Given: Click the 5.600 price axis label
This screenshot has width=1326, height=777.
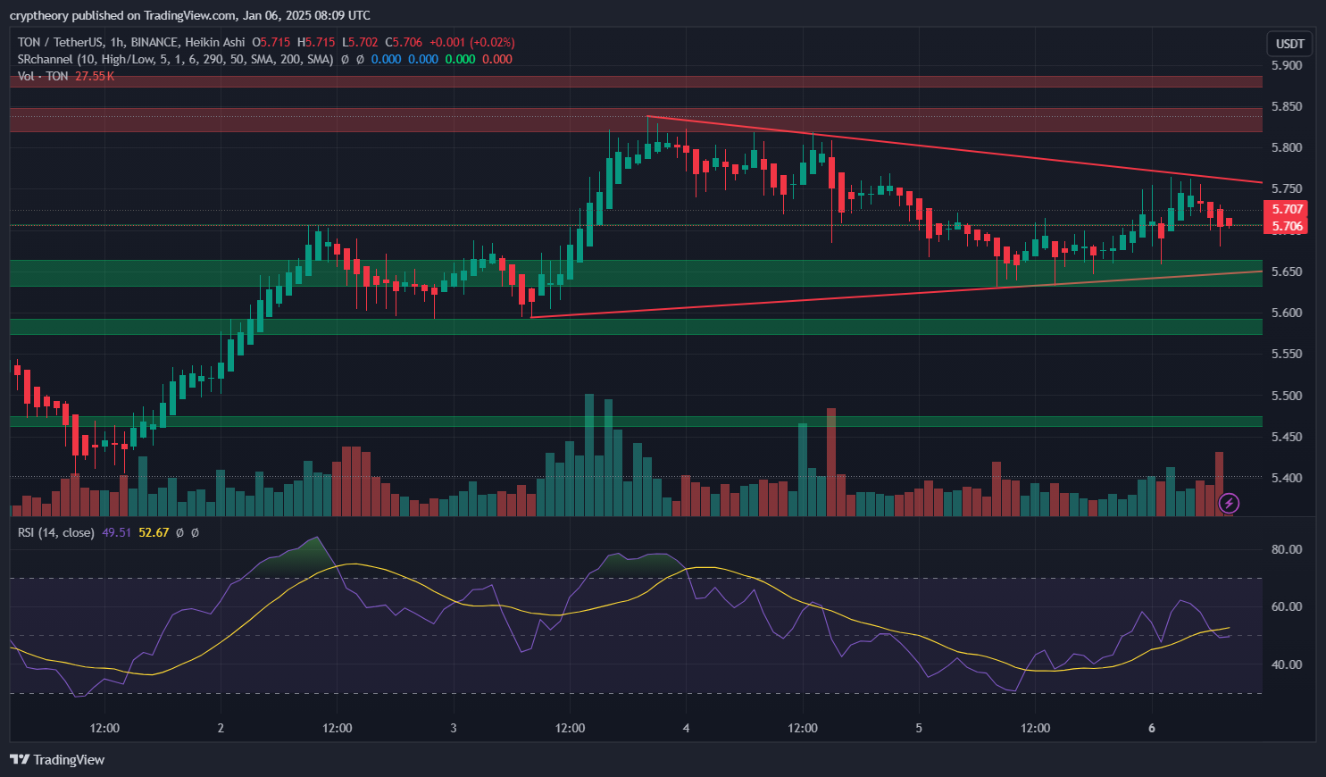Looking at the screenshot, I should click(x=1287, y=313).
